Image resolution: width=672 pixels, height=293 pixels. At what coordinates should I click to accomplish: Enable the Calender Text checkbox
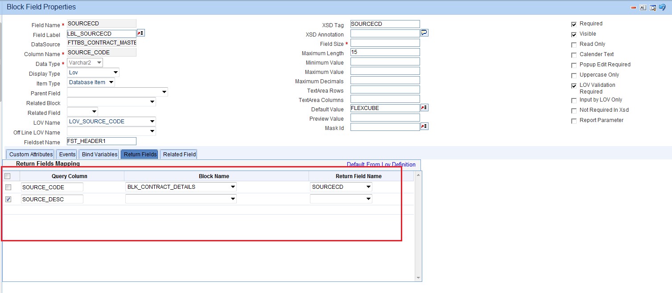tap(574, 55)
